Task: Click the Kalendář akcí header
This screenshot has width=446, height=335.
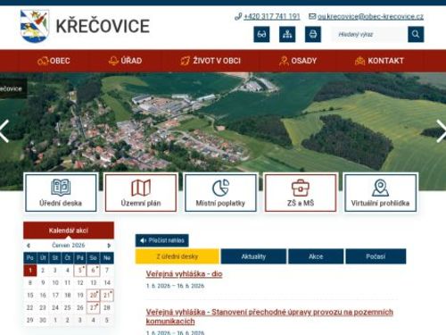Action: 69,230
